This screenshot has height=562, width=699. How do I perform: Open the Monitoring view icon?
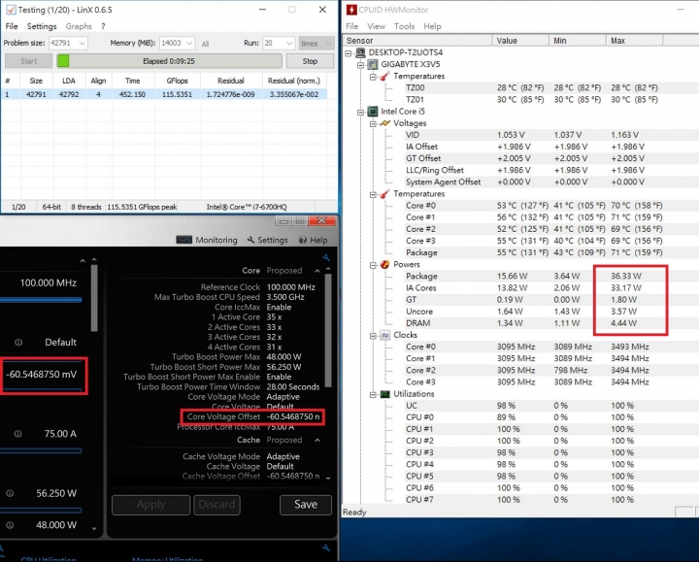pyautogui.click(x=183, y=240)
